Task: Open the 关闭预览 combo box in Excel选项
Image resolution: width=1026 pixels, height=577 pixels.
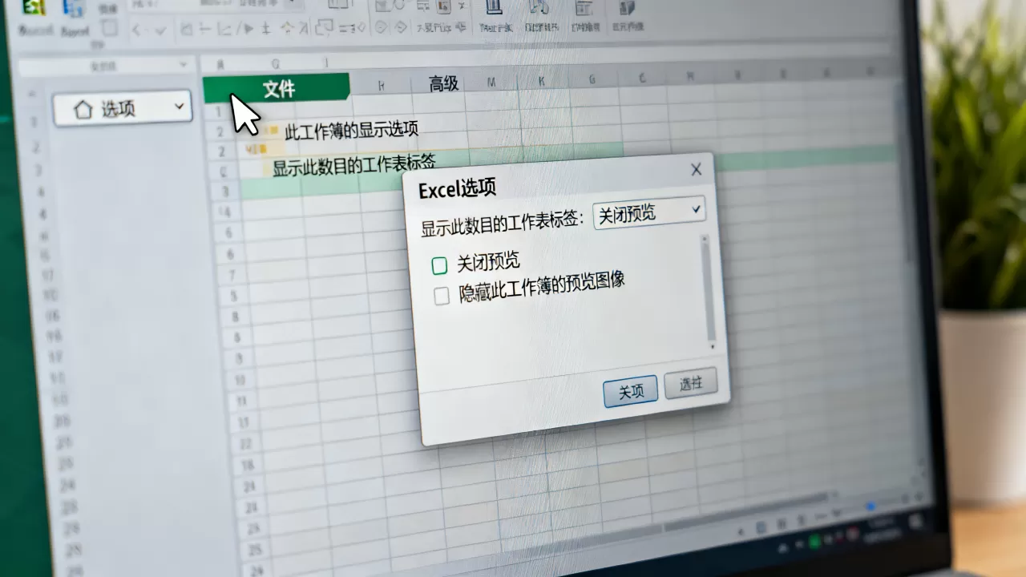Action: pyautogui.click(x=649, y=213)
